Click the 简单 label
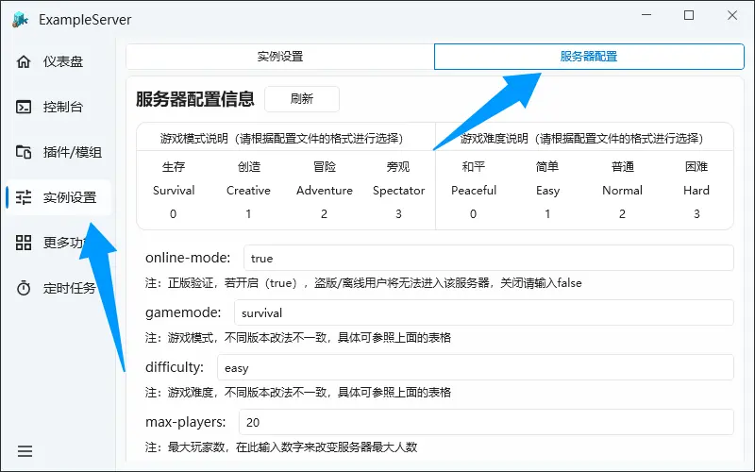 pos(547,167)
